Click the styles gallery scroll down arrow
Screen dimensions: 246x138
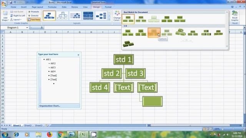pos(227,46)
